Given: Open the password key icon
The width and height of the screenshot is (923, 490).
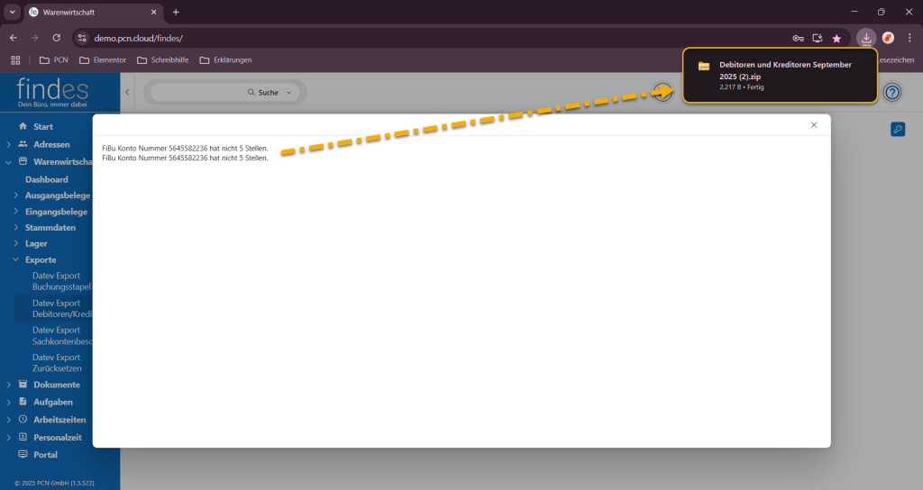Looking at the screenshot, I should pos(798,38).
